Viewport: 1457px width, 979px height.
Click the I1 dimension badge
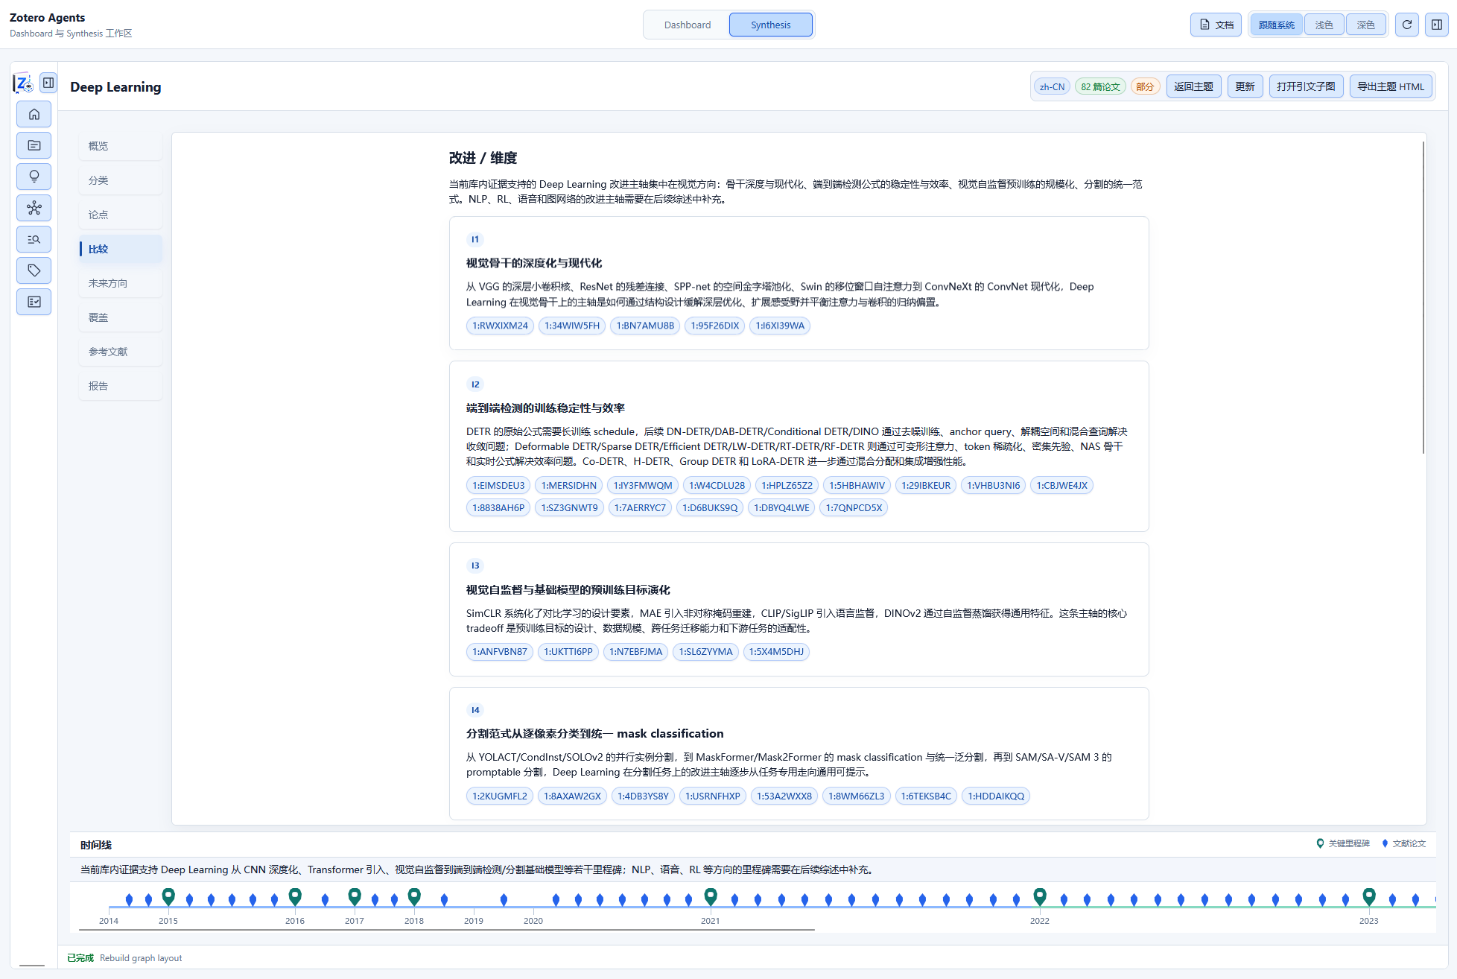coord(475,239)
